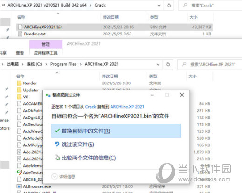Screen dimensions: 242x193
Task: Choose 跳过该文件(S) option
Action: coord(78,145)
